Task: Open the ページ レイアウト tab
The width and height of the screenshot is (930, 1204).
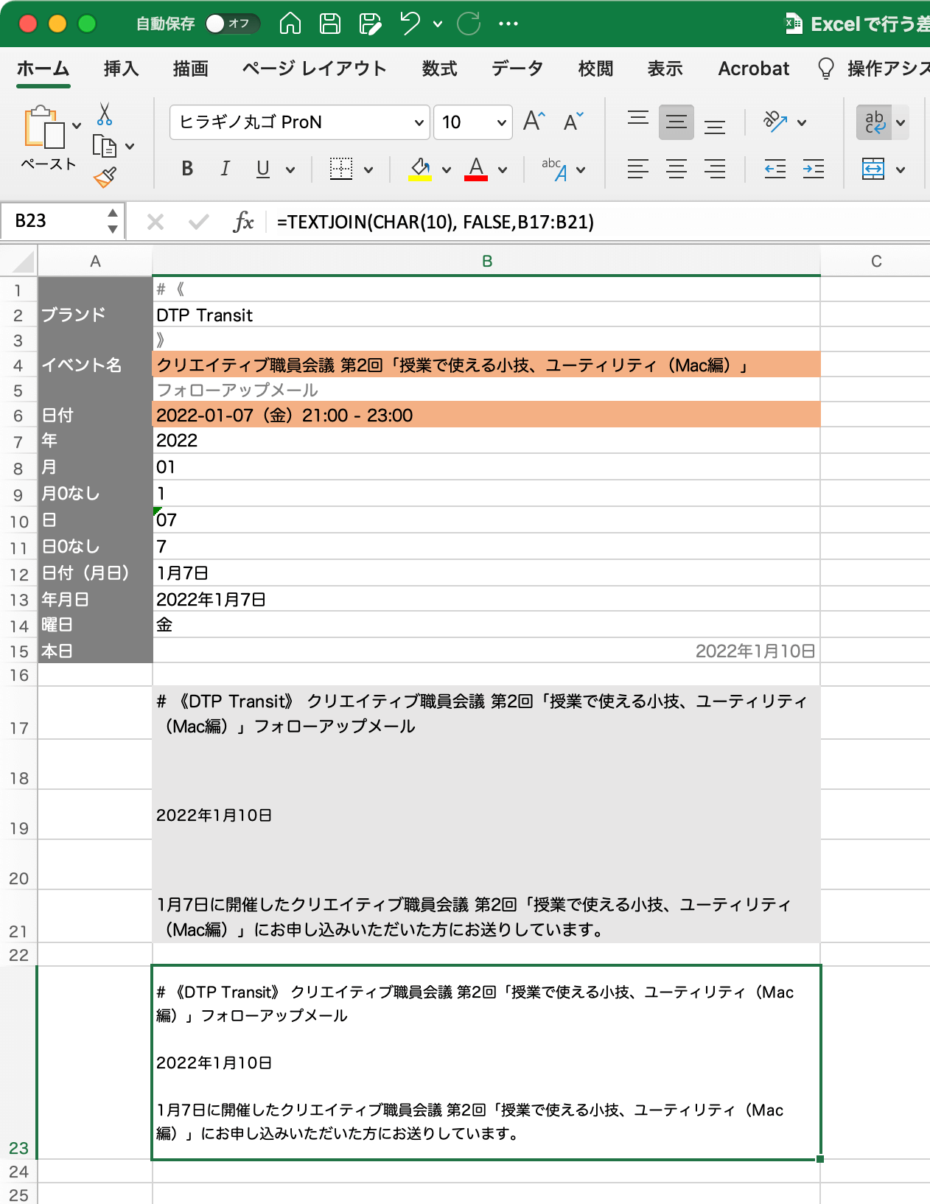Action: click(314, 69)
